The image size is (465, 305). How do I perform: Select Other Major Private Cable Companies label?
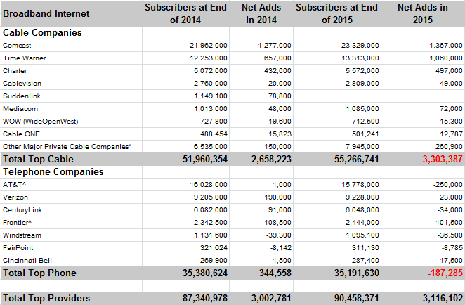click(67, 147)
